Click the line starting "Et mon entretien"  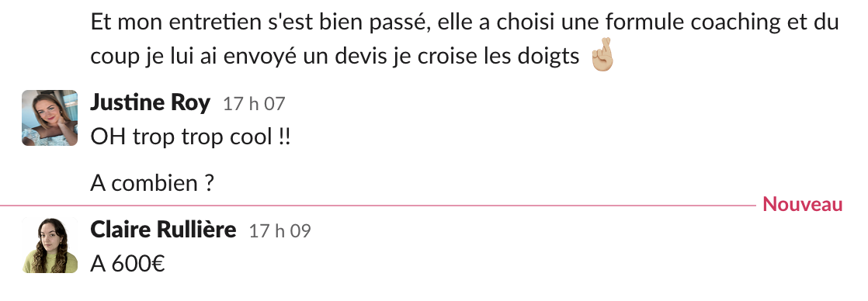464,22
